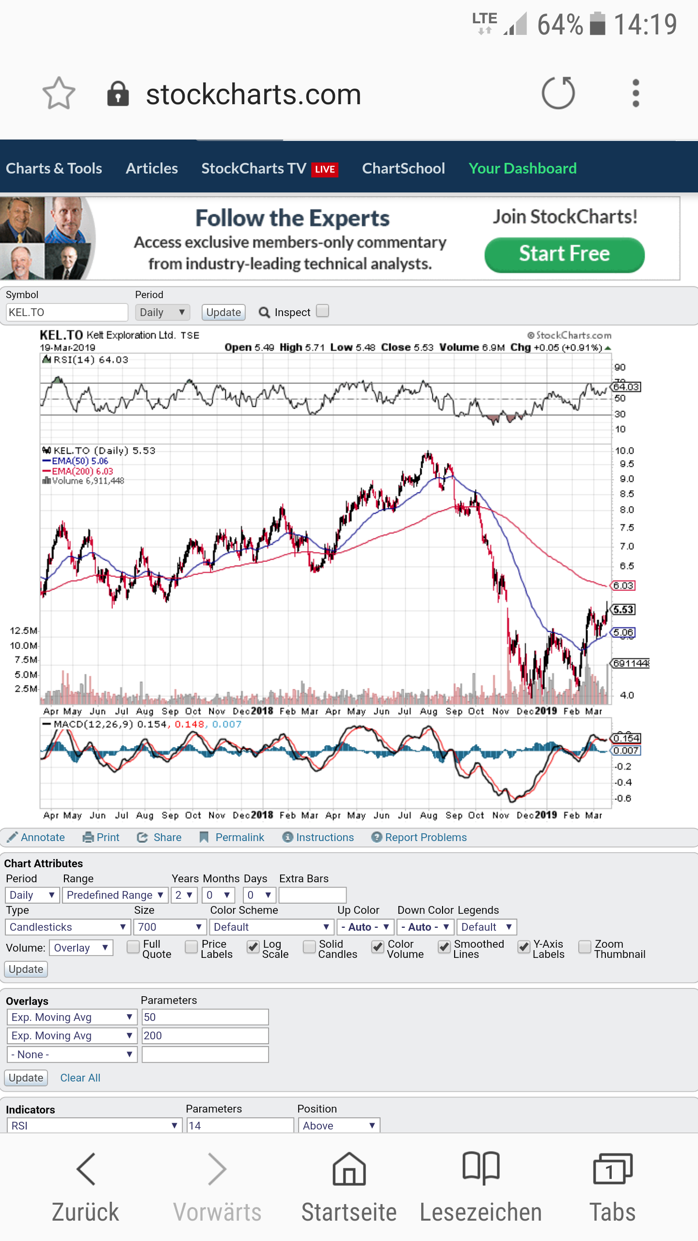The height and width of the screenshot is (1241, 698).
Task: Click the Symbol input field
Action: pyautogui.click(x=67, y=312)
